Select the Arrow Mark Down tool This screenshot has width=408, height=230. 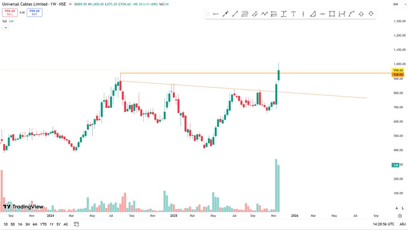(x=371, y=14)
